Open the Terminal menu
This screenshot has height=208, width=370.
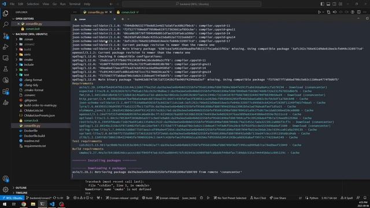[x=75, y=4]
